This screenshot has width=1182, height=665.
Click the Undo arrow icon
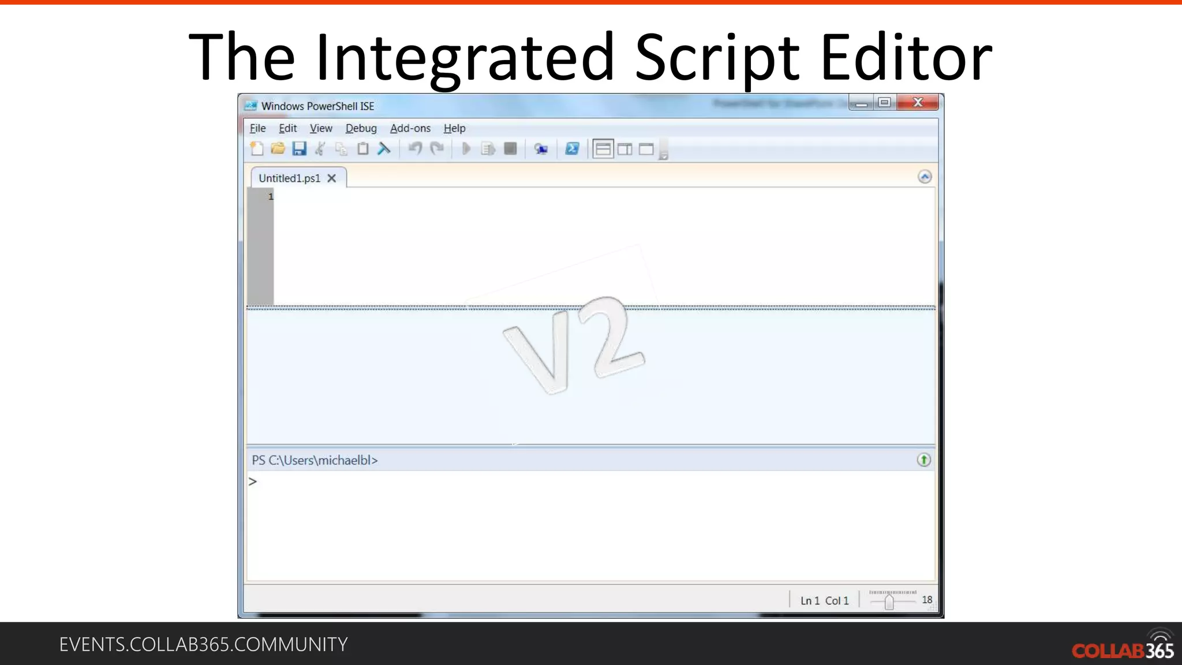415,149
